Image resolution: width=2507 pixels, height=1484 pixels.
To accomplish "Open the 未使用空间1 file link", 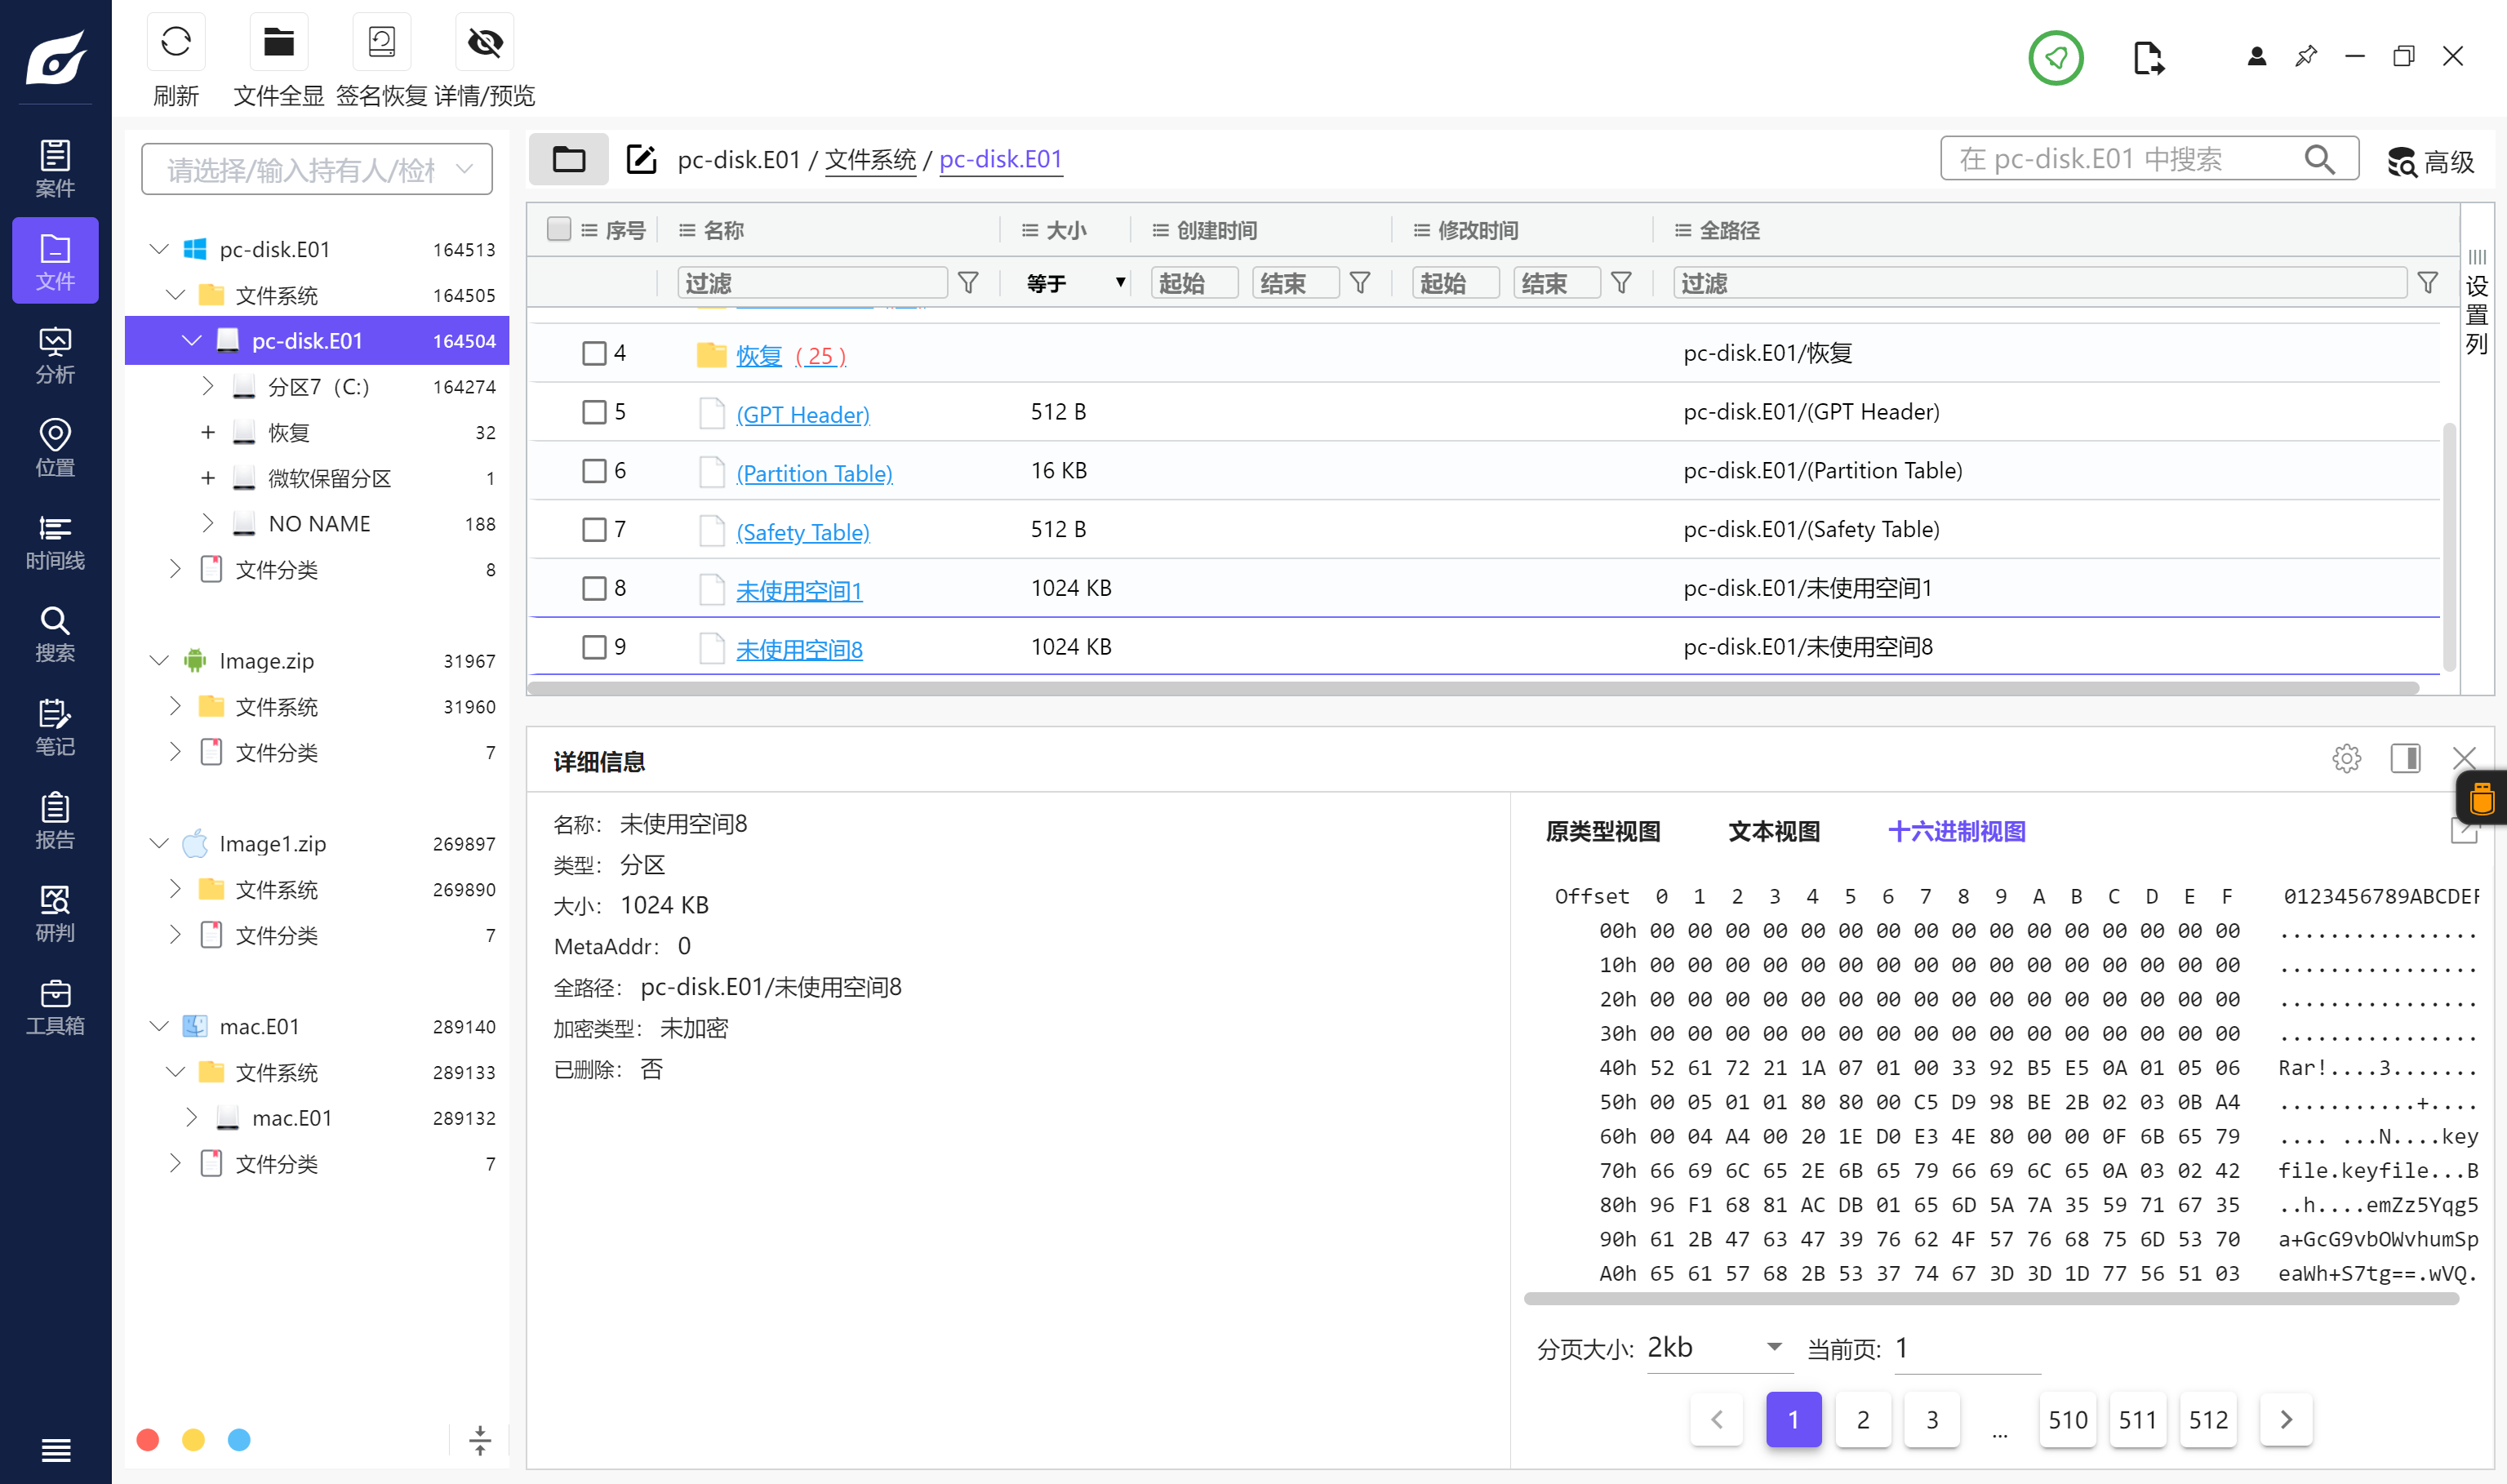I will (x=799, y=590).
